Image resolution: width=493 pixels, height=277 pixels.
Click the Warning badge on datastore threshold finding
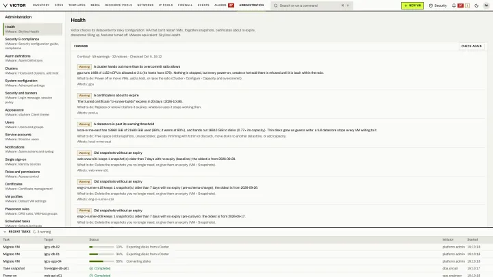point(84,124)
